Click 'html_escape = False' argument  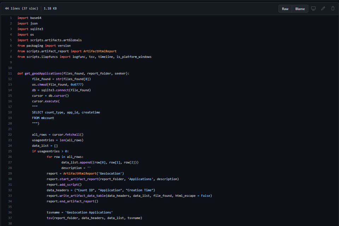tap(193, 196)
